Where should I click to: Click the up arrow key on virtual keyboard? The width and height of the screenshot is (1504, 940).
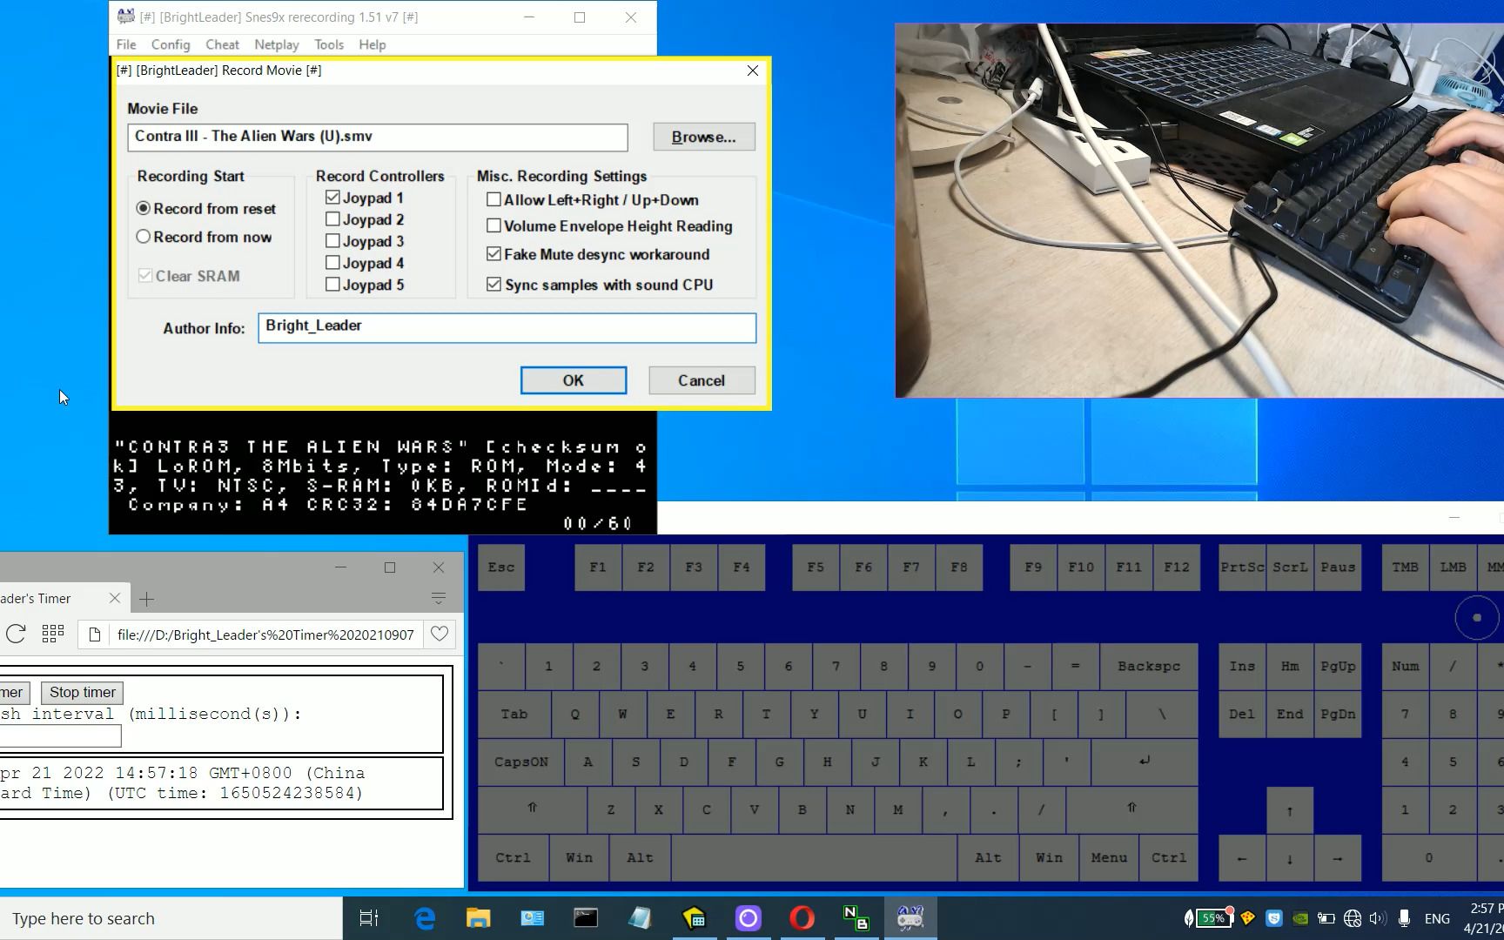pyautogui.click(x=1290, y=810)
